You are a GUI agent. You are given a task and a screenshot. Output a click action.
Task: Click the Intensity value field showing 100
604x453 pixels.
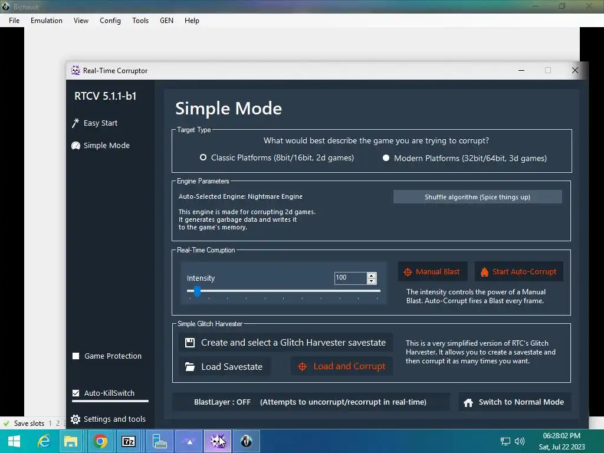(350, 278)
